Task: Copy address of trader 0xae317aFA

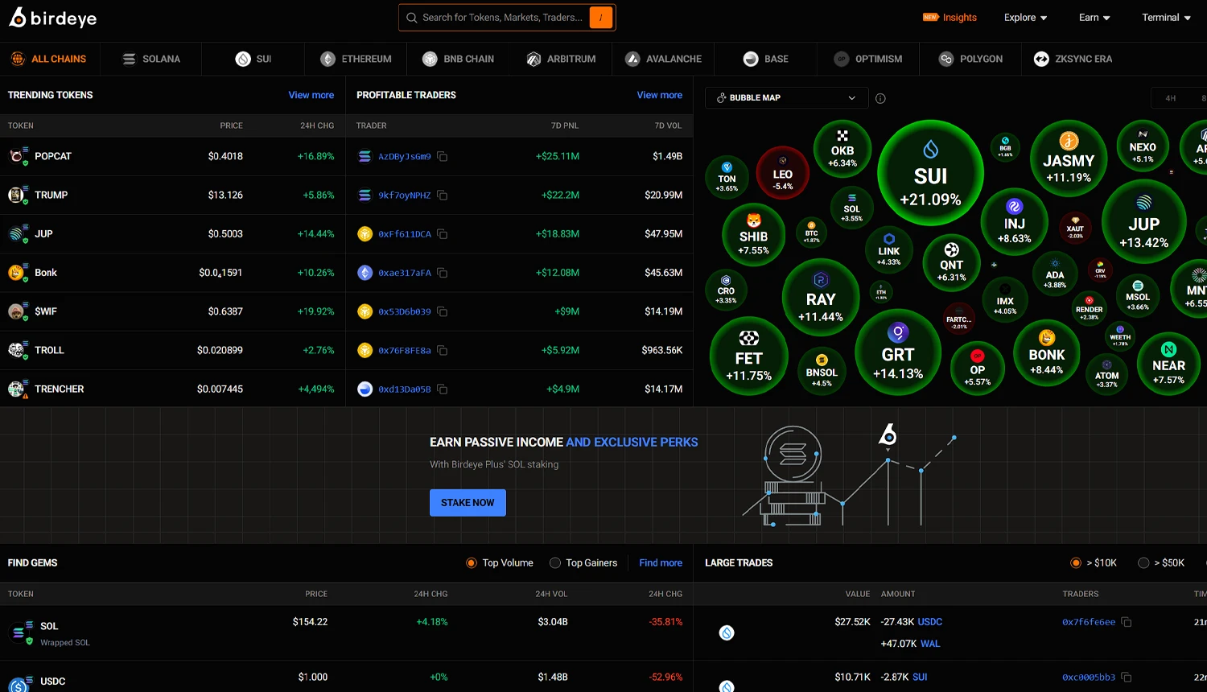Action: (x=443, y=273)
